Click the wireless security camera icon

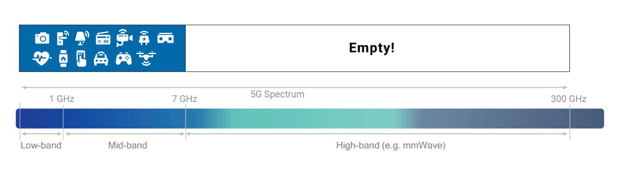(124, 38)
